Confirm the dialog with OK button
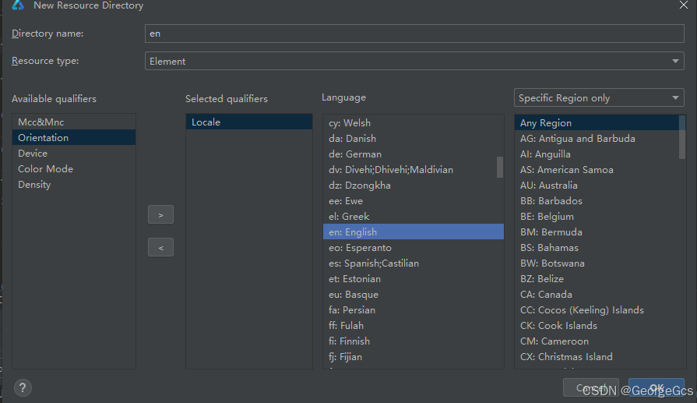 click(x=657, y=388)
